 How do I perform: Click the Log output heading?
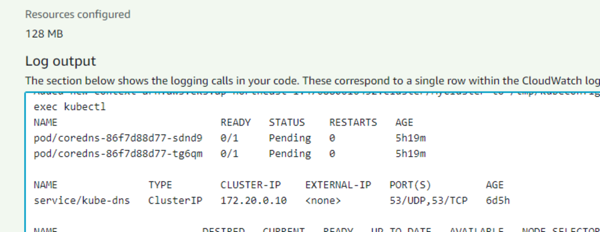(x=60, y=61)
